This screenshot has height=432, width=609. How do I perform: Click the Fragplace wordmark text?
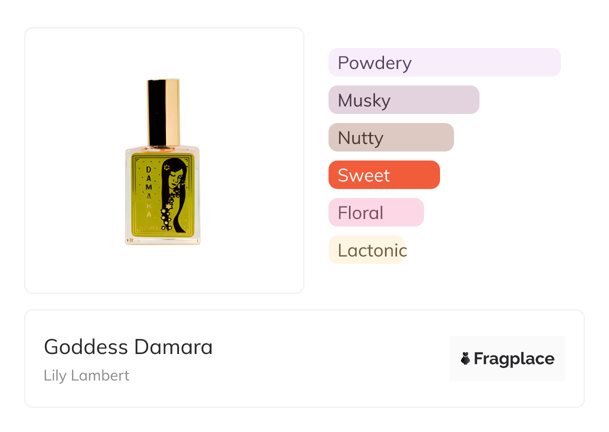(514, 358)
